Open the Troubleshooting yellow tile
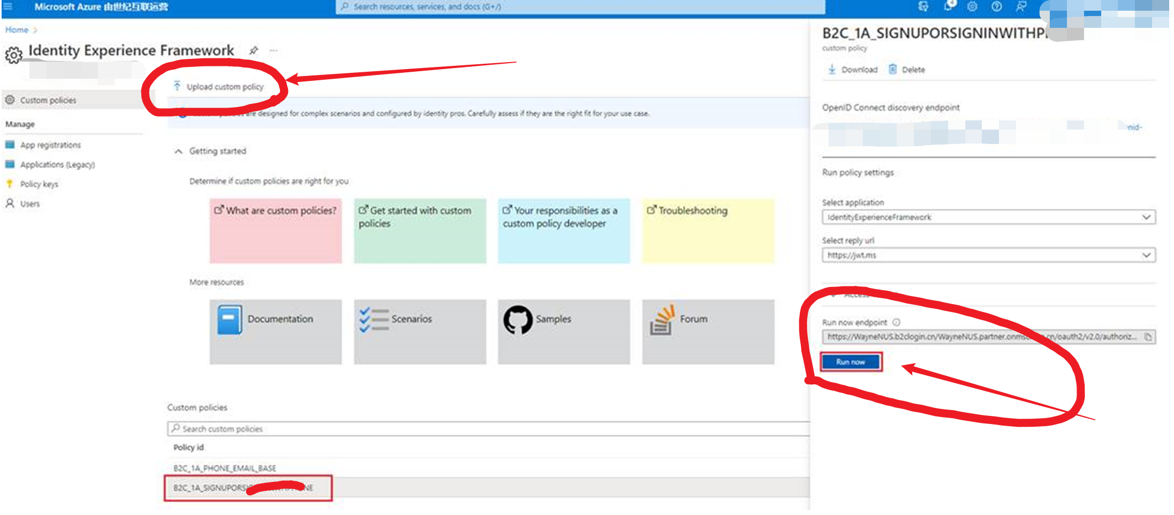 pos(708,231)
